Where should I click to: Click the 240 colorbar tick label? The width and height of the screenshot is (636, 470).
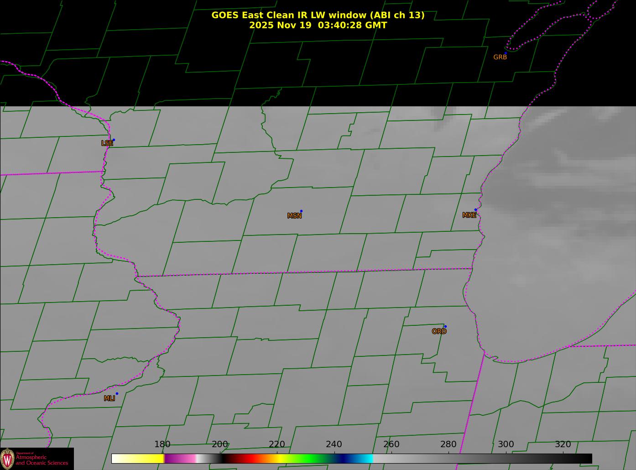(334, 444)
